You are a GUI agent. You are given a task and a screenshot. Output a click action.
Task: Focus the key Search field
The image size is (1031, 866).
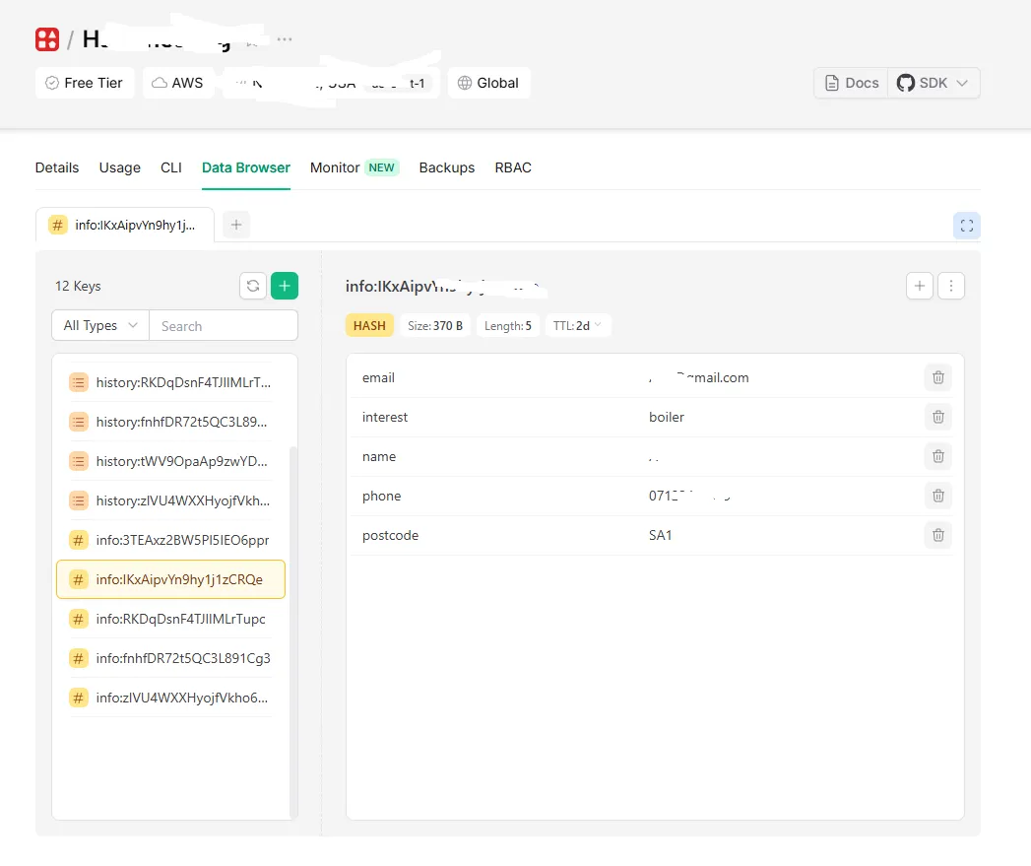[x=224, y=326]
